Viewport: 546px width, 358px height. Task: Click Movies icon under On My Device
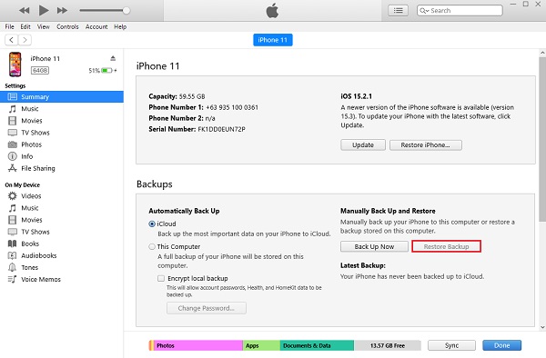12,220
